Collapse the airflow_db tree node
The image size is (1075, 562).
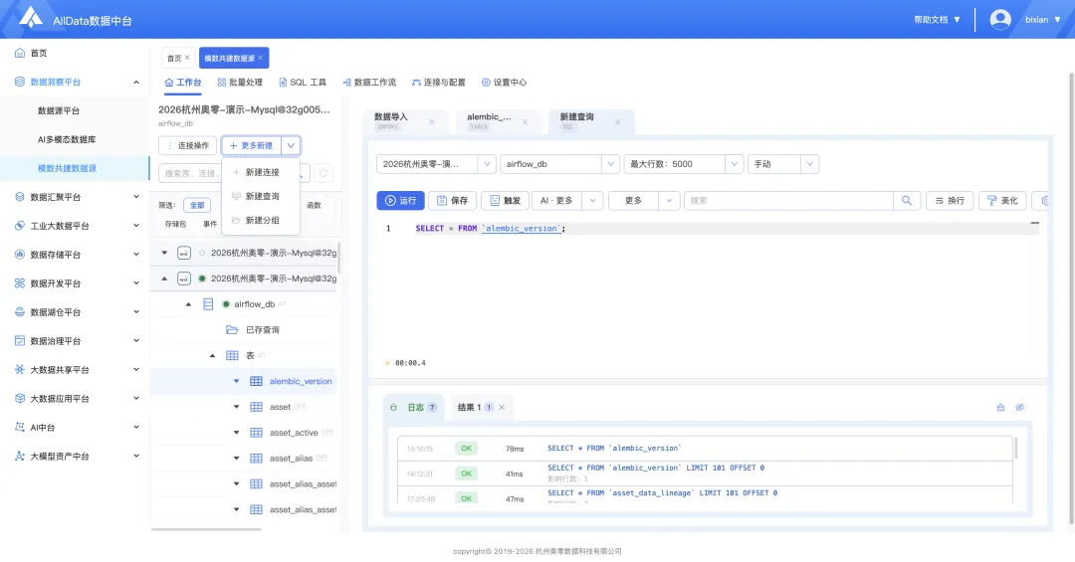coord(188,304)
